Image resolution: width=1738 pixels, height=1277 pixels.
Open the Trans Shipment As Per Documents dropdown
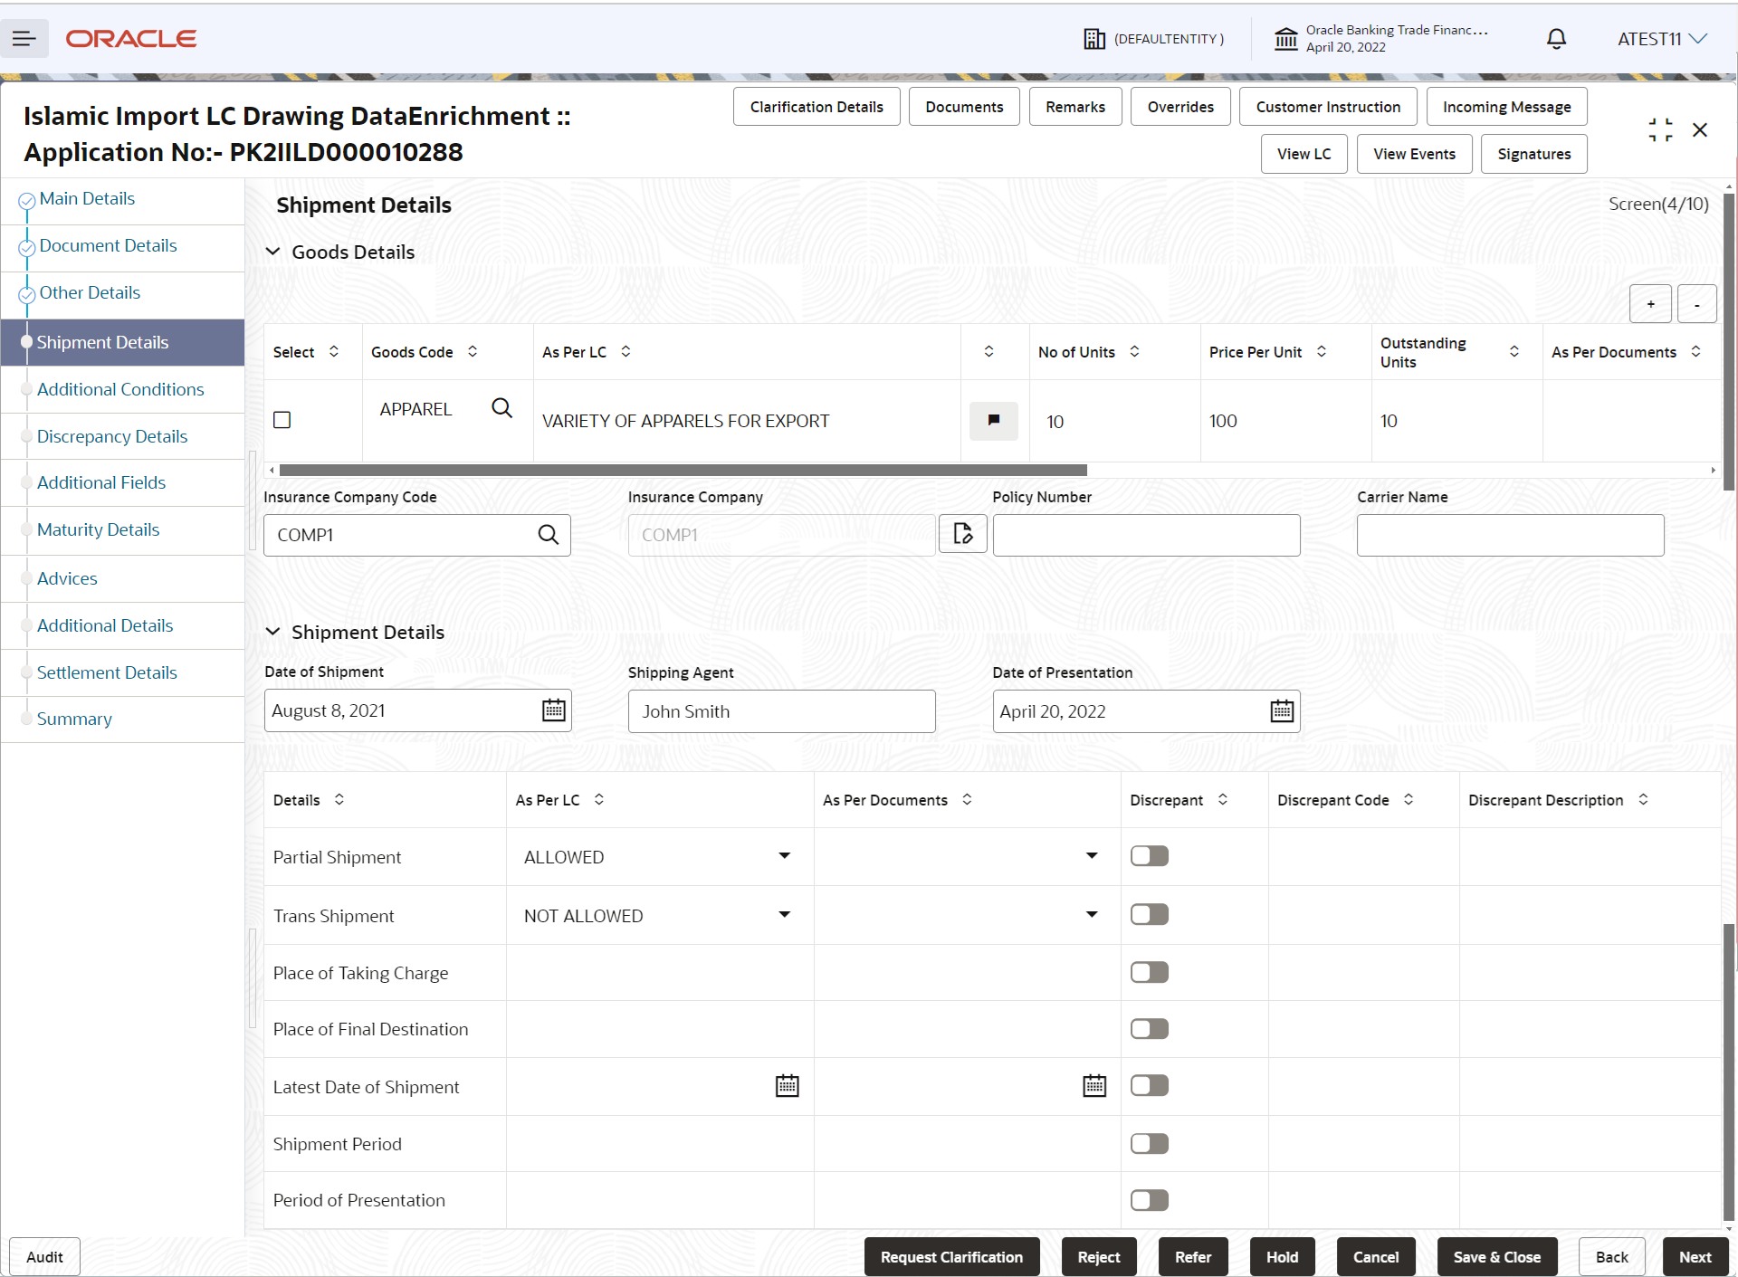click(1091, 914)
